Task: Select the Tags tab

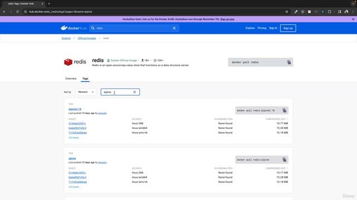Action: coord(85,78)
